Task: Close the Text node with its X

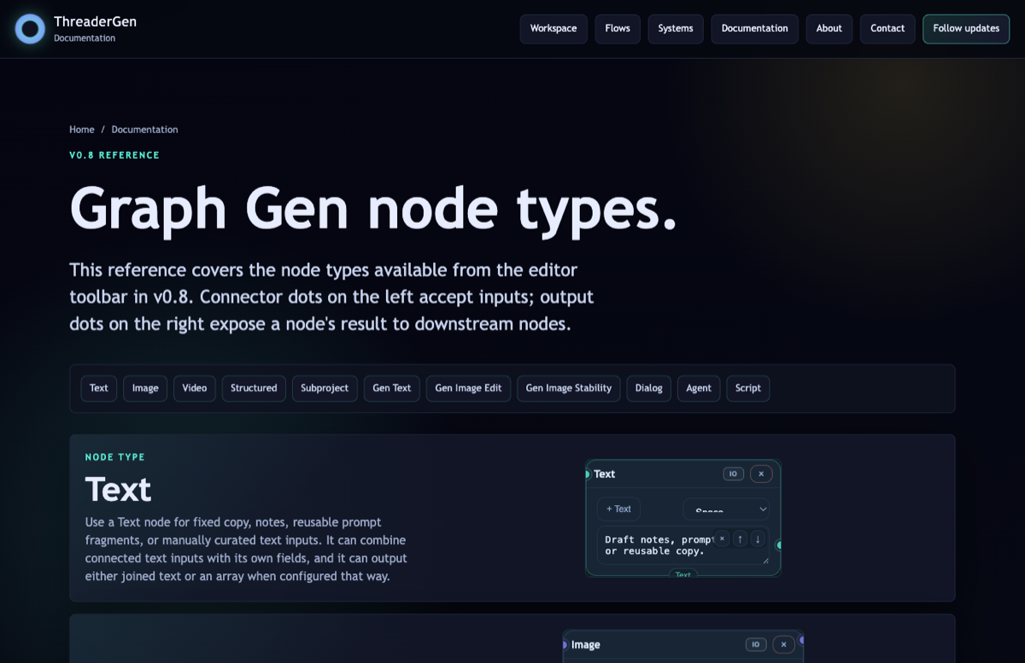Action: pos(761,474)
